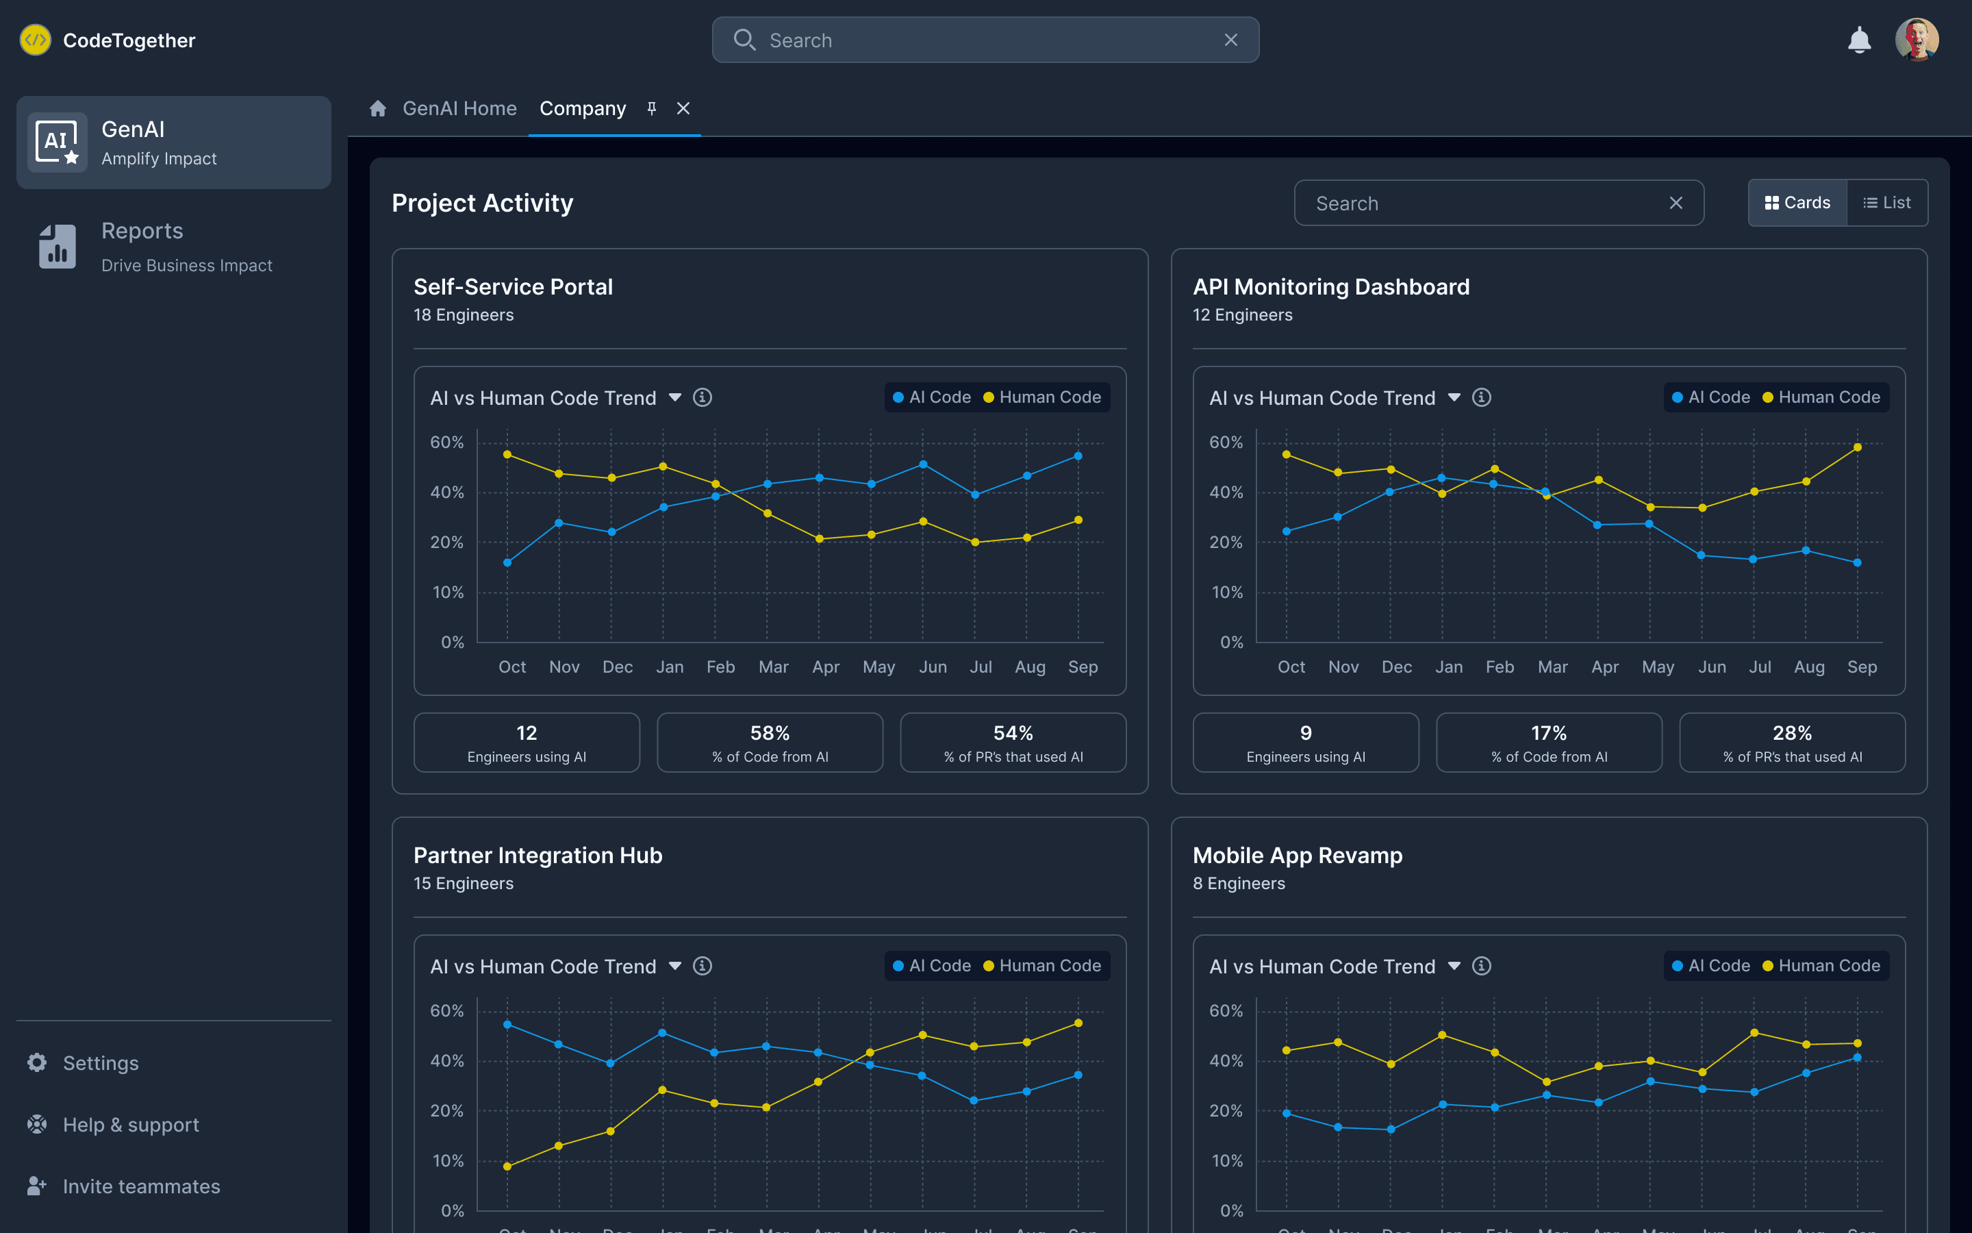Switch to the GenAI Home tab
Screen dimensions: 1972x1233
(459, 108)
